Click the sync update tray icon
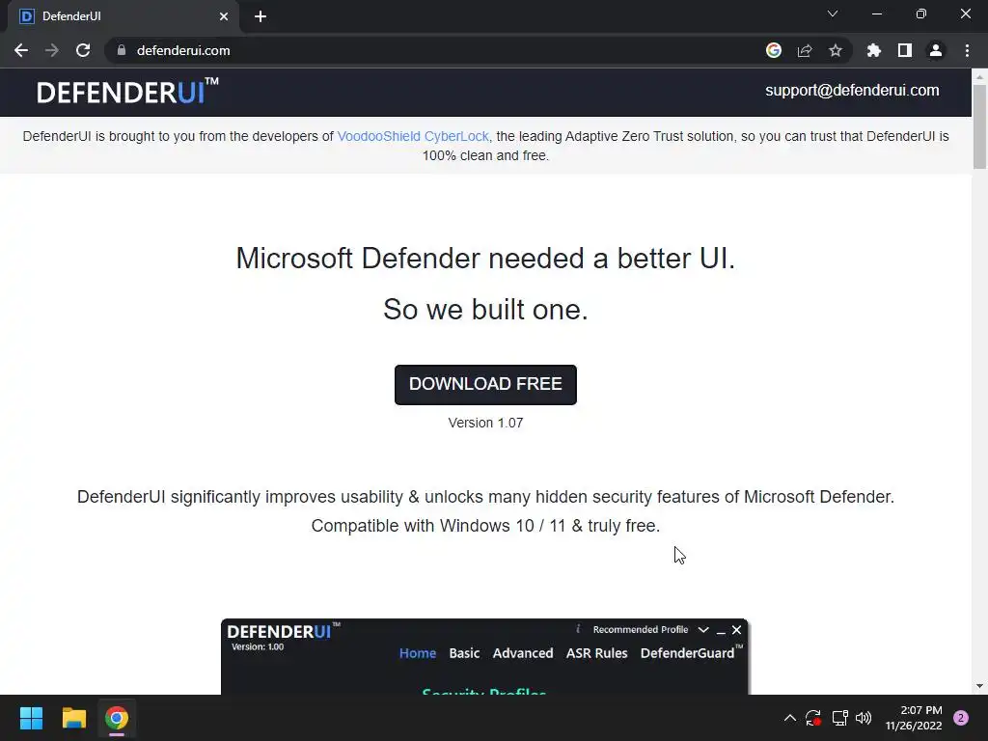The height and width of the screenshot is (741, 988). tap(812, 718)
